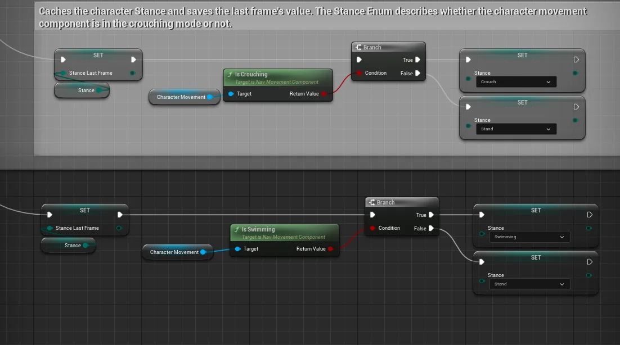Click "Target is Nav Movement Component" under Is Swimming
Viewport: 620px width, 345px height.
pos(284,237)
